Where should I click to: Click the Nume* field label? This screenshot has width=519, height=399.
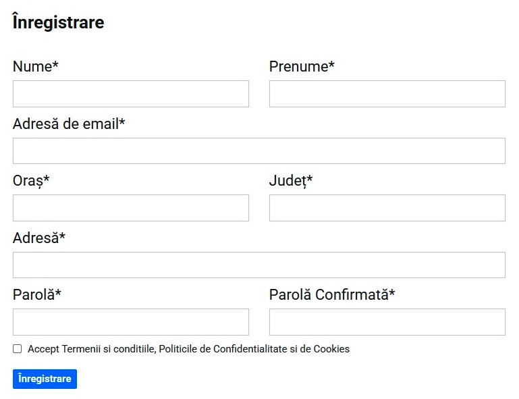tap(35, 66)
